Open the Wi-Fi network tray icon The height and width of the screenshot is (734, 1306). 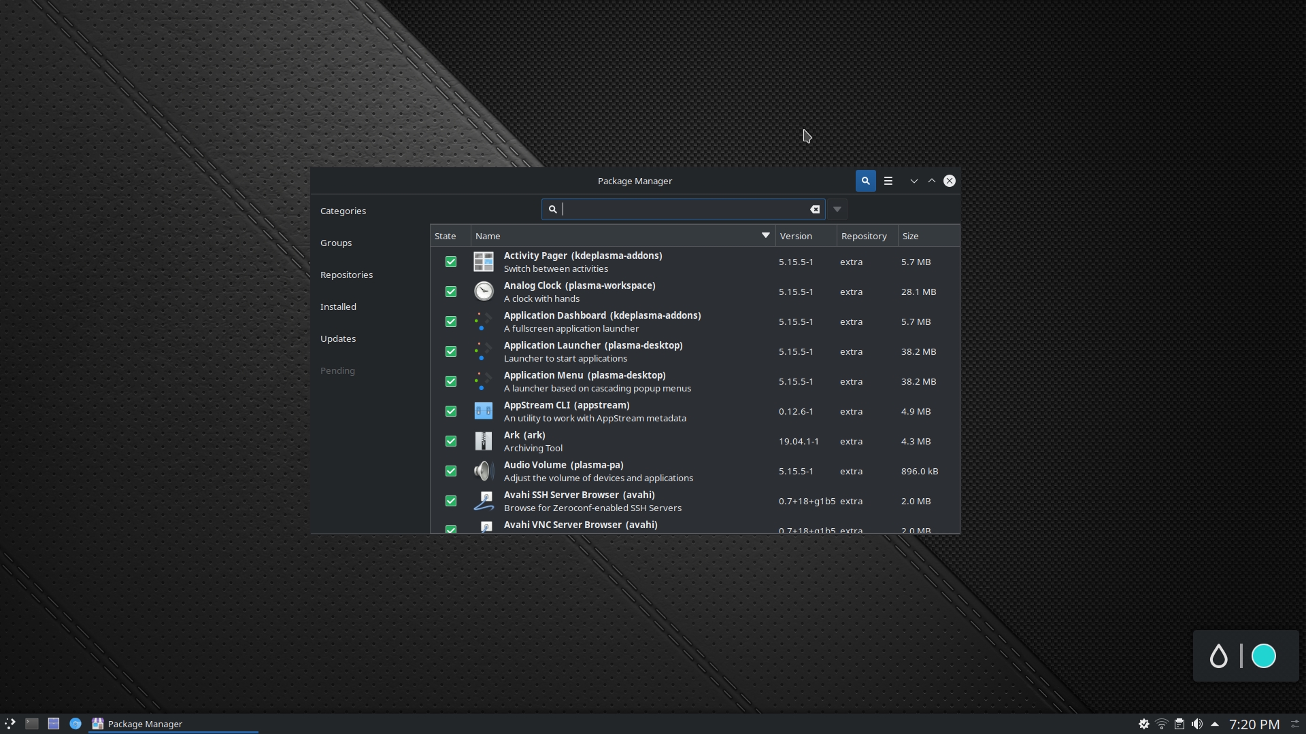[1162, 724]
